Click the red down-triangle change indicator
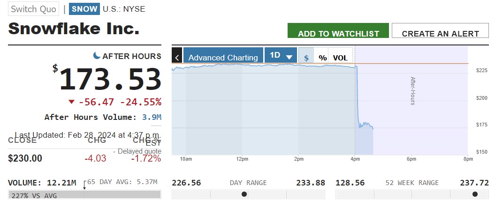Image resolution: width=495 pixels, height=200 pixels. click(71, 102)
